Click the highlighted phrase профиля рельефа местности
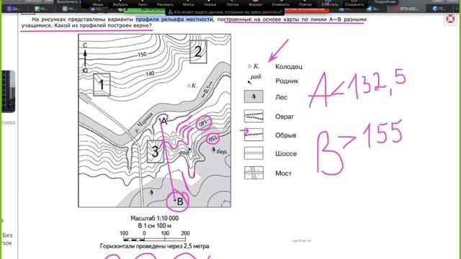461x259 pixels. point(174,19)
